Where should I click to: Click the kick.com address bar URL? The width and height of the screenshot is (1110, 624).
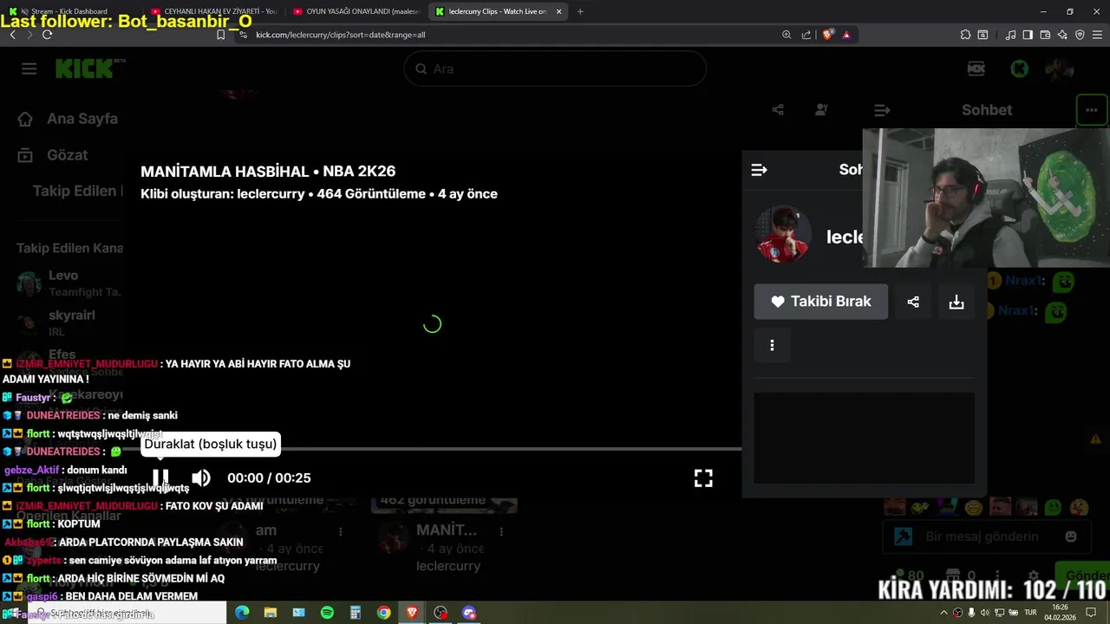[340, 35]
